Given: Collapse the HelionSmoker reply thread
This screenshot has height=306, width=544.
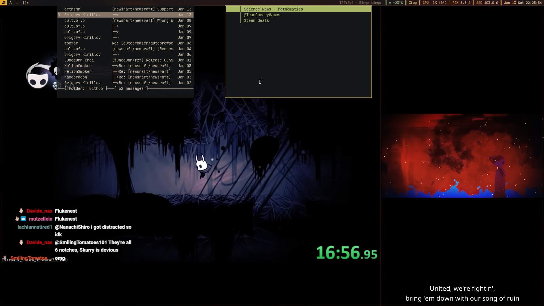Looking at the screenshot, I should [116, 66].
